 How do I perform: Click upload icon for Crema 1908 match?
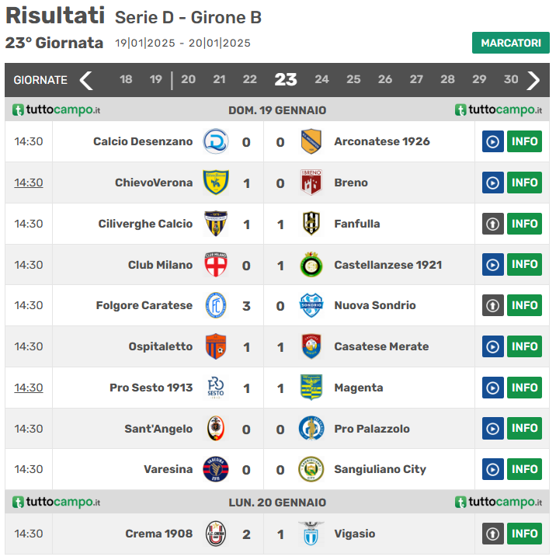click(x=493, y=534)
